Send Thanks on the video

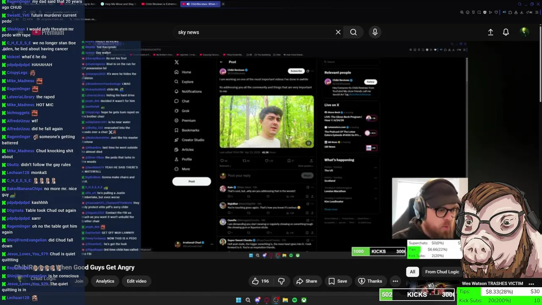[x=370, y=281]
